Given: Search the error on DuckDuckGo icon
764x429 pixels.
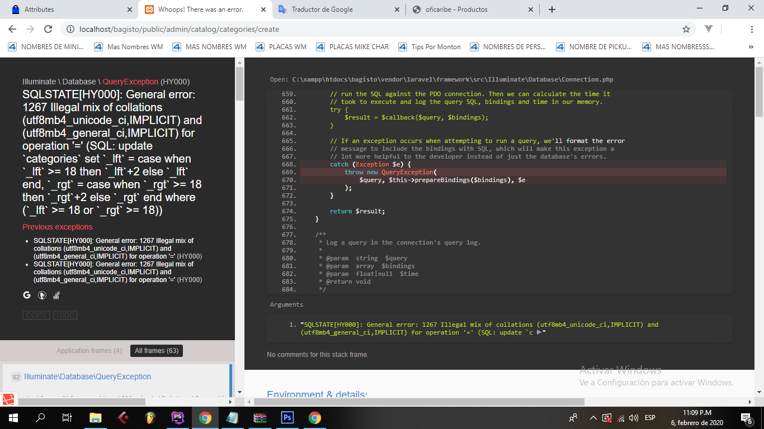Looking at the screenshot, I should point(42,295).
